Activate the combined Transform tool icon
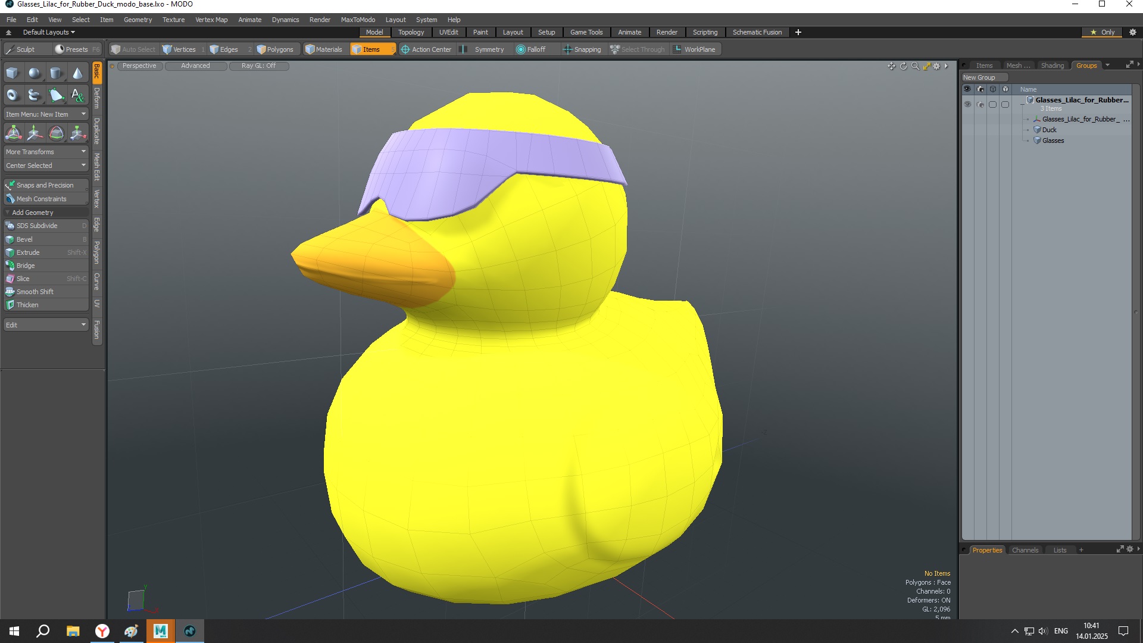 (x=13, y=133)
